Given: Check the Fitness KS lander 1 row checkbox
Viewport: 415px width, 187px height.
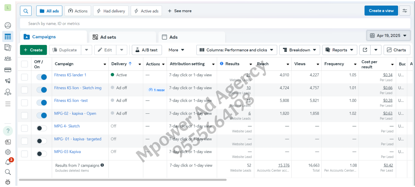Looking at the screenshot, I should pos(24,77).
